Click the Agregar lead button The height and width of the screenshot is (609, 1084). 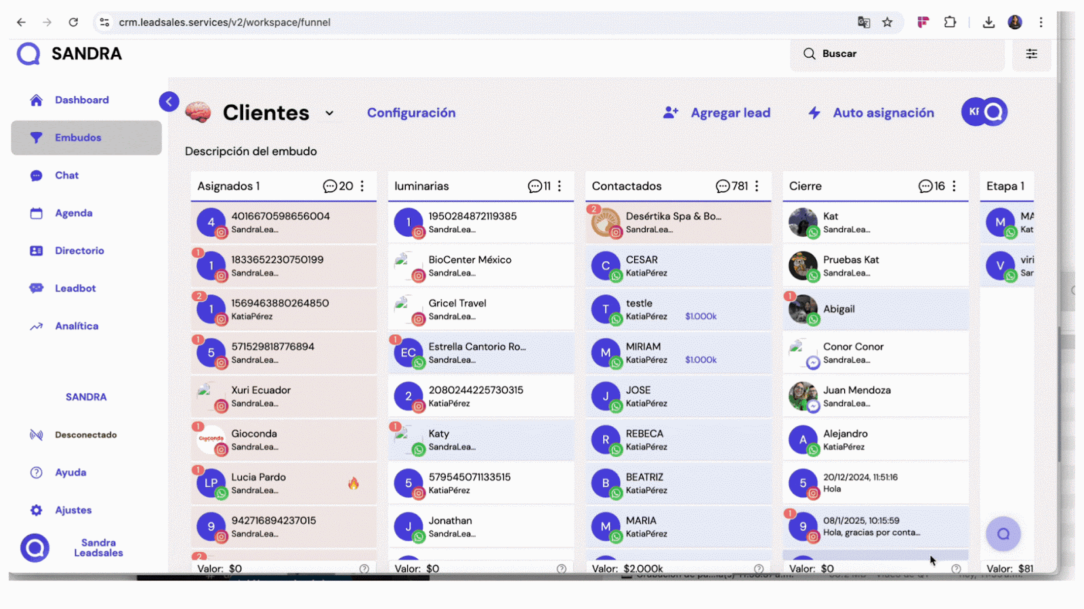tap(717, 113)
